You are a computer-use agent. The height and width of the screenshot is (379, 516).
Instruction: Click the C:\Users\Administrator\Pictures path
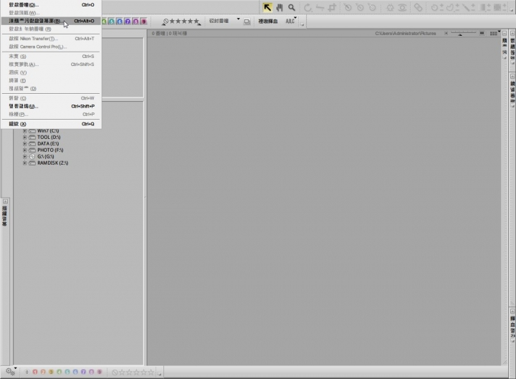click(406, 33)
